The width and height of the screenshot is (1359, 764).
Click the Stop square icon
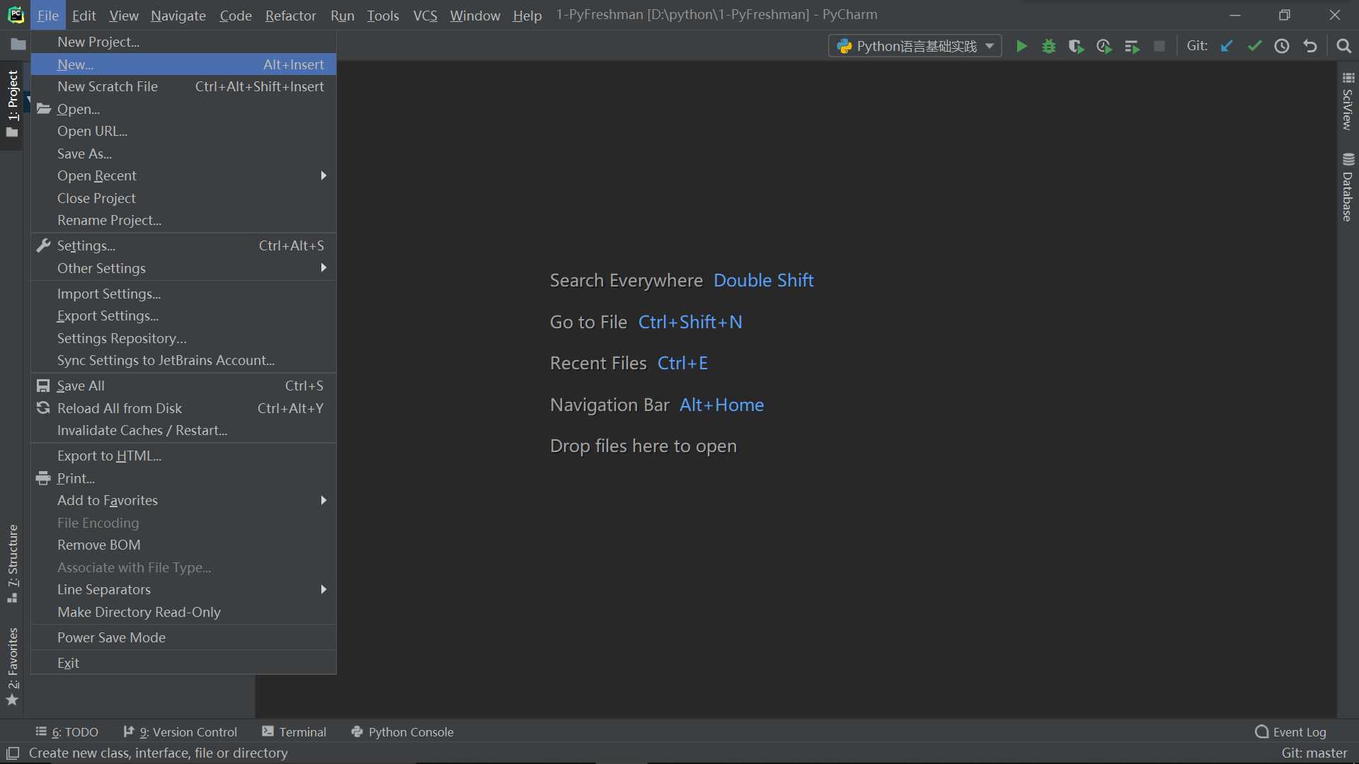(1159, 46)
